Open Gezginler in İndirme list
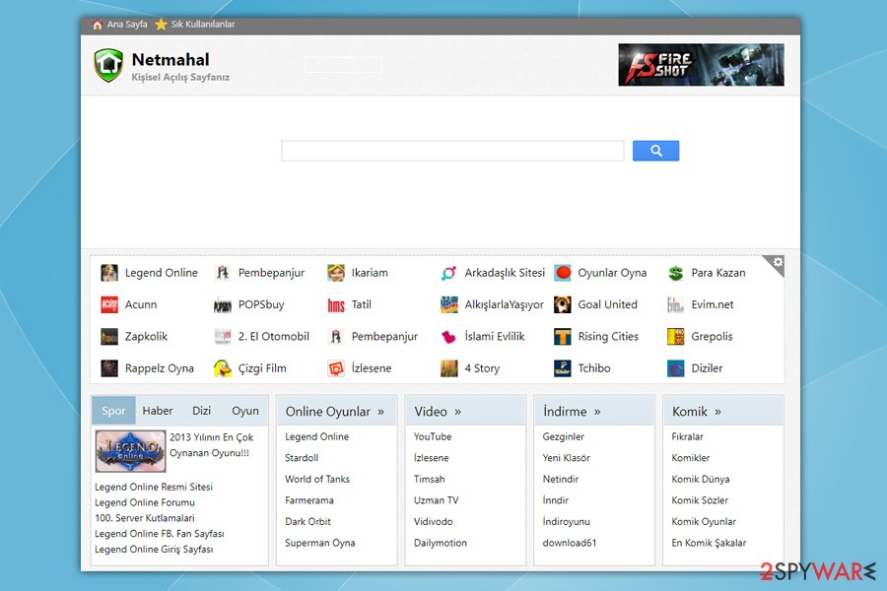The image size is (887, 591). click(x=564, y=436)
